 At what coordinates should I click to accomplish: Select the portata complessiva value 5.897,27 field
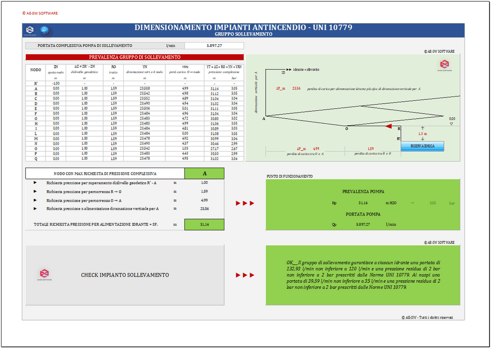[214, 46]
